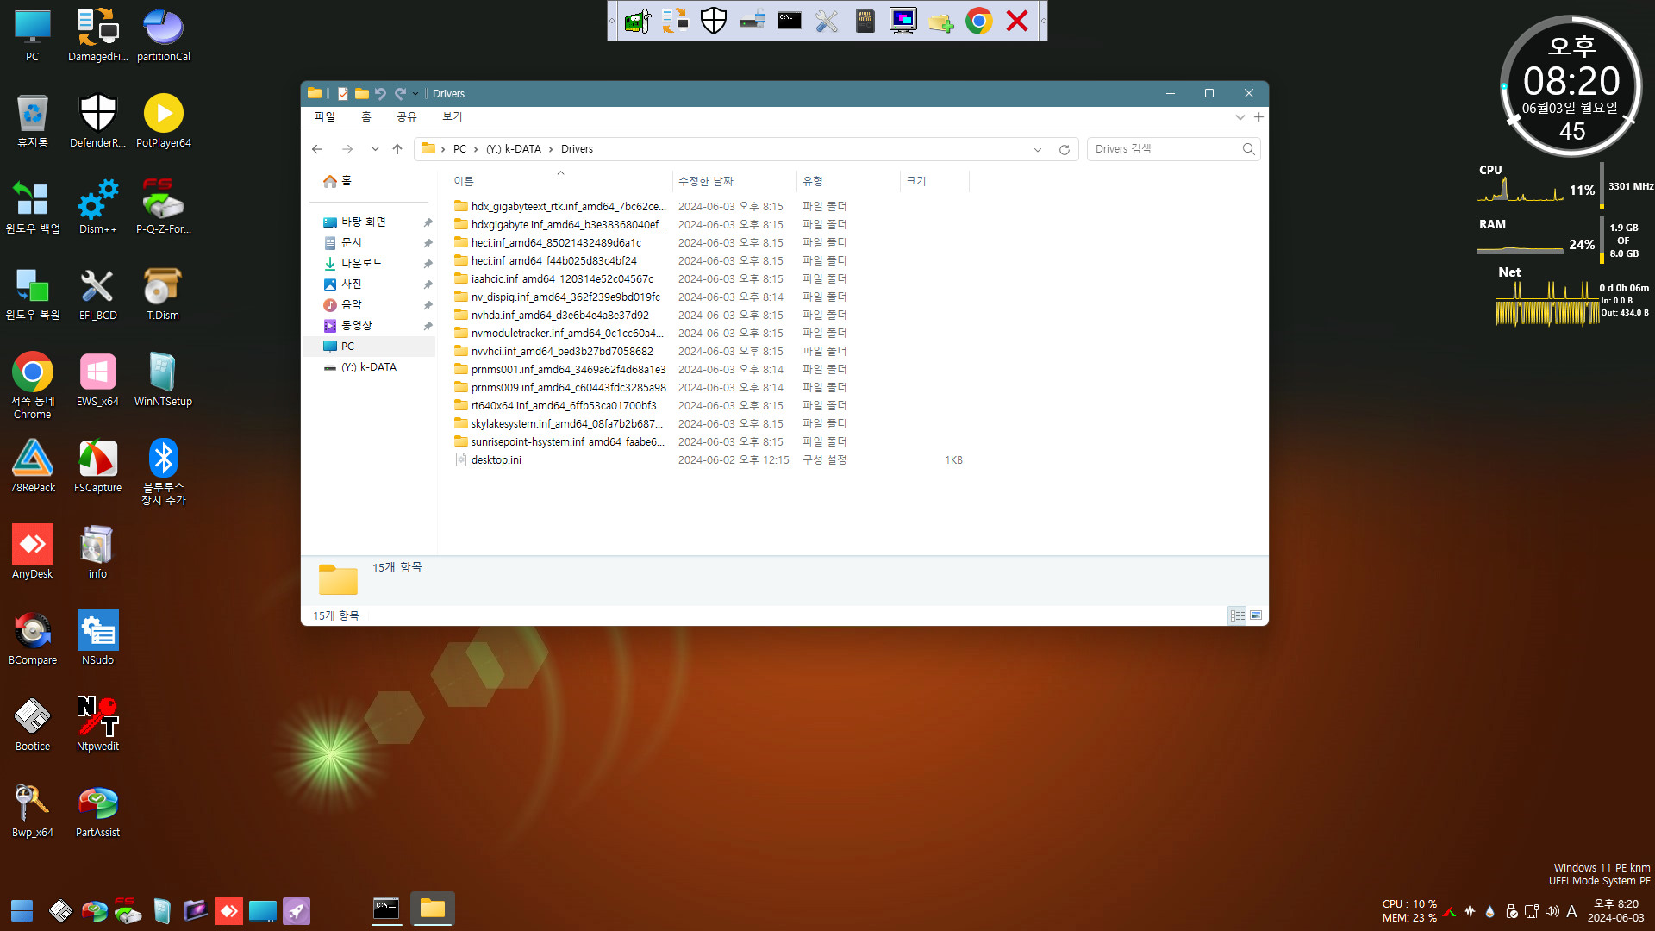1655x931 pixels.
Task: Open the info desktop icon
Action: [x=97, y=552]
